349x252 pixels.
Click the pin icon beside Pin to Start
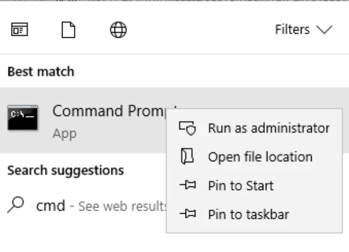coord(186,186)
